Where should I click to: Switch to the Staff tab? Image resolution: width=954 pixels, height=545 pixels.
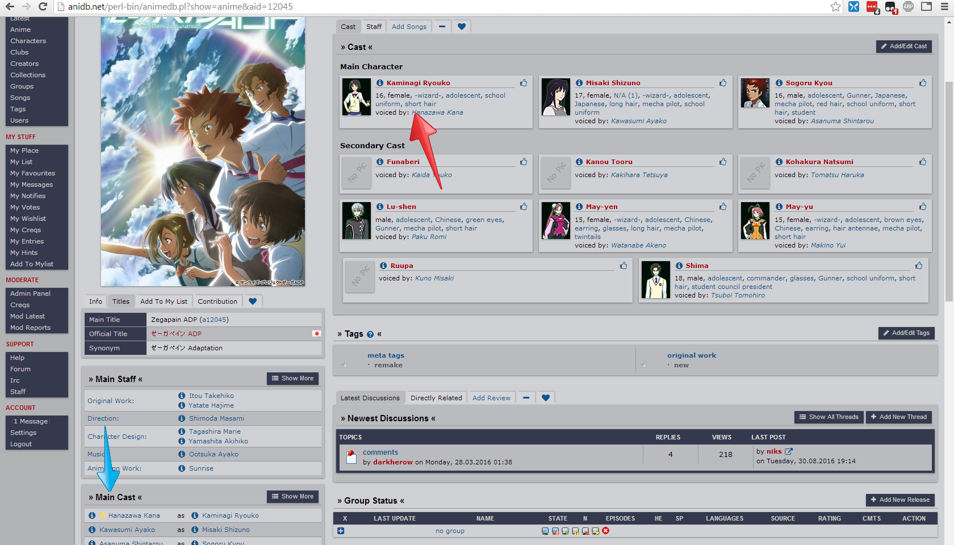click(x=374, y=27)
